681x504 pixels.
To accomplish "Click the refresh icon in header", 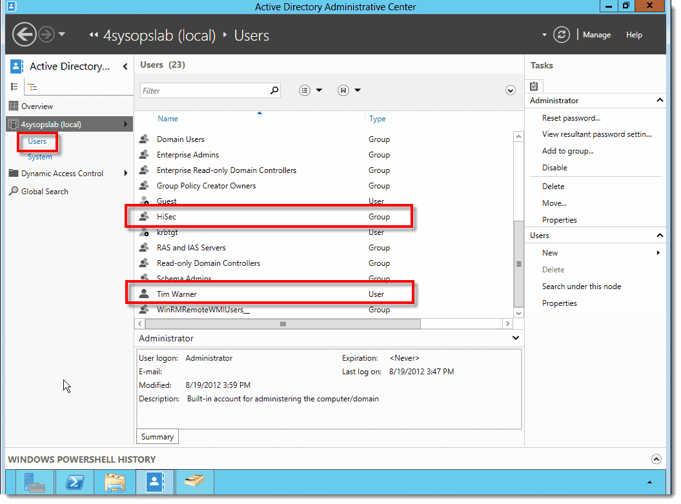I will click(561, 34).
